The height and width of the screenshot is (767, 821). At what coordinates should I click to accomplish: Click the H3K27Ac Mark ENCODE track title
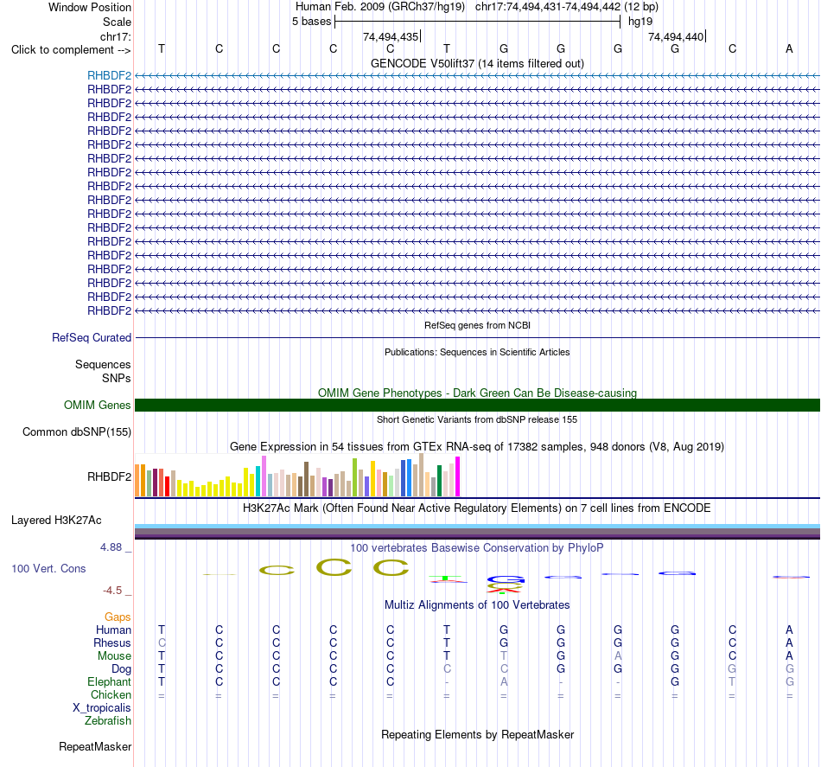click(477, 508)
